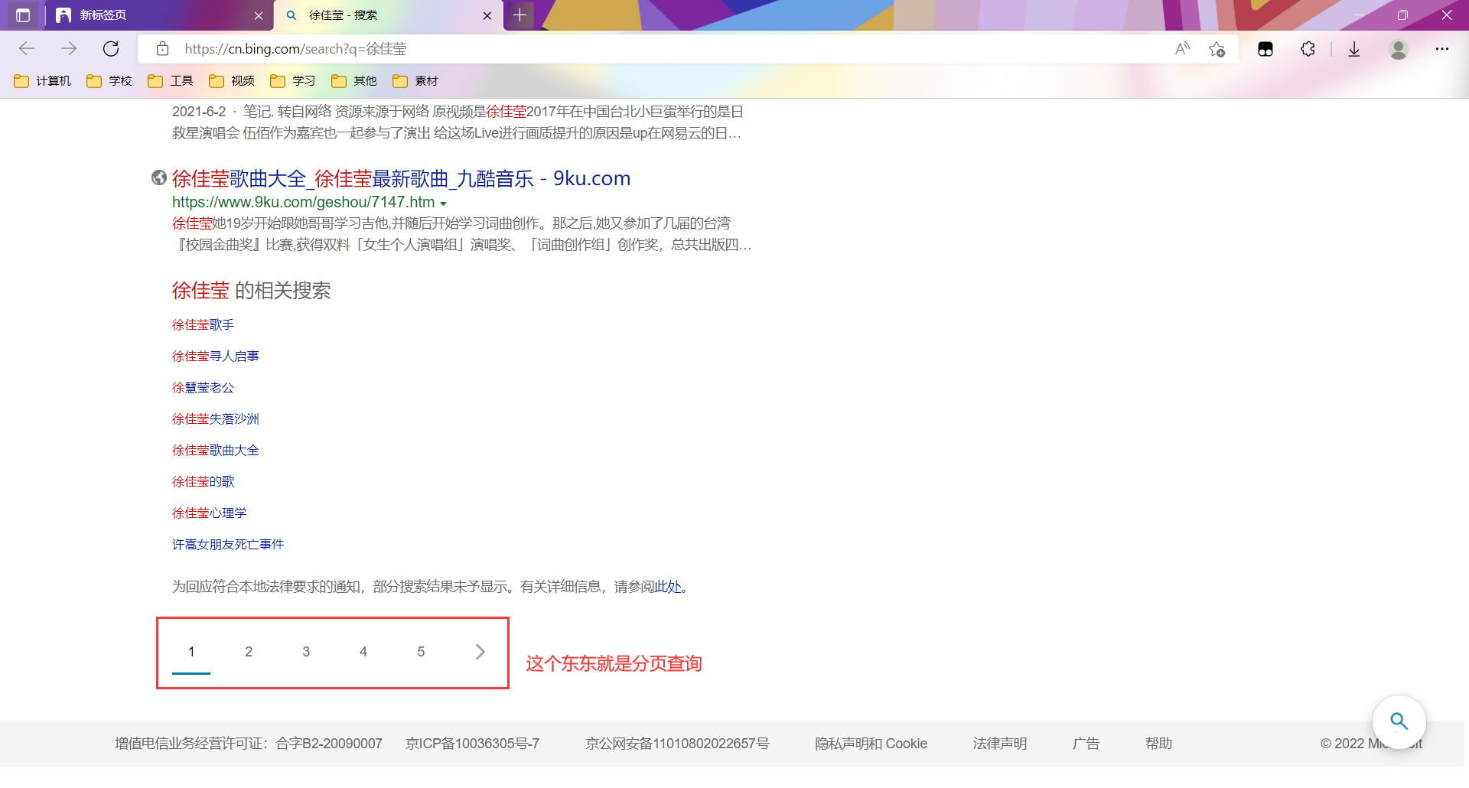Open related search 徐佳莹失落沙洲
This screenshot has height=788, width=1469.
215,419
